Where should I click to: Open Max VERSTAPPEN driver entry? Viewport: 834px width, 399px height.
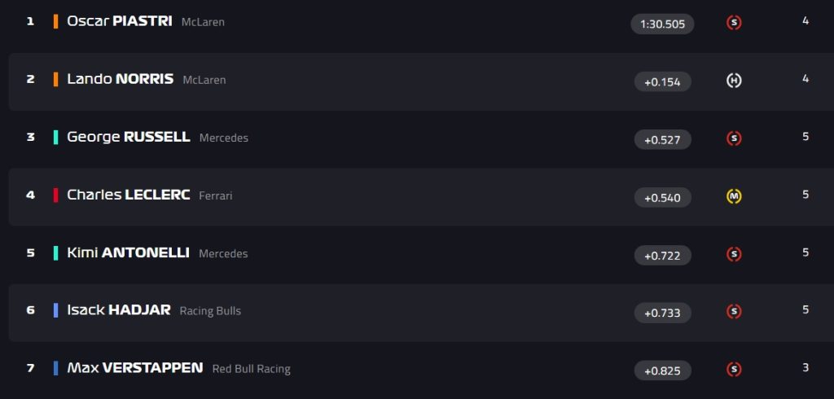[135, 367]
